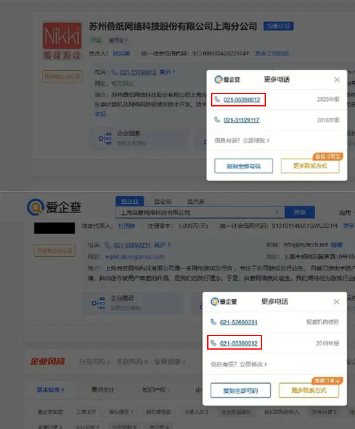Click 复制全部号码 in lower popup
The width and height of the screenshot is (355, 429).
[x=241, y=390]
